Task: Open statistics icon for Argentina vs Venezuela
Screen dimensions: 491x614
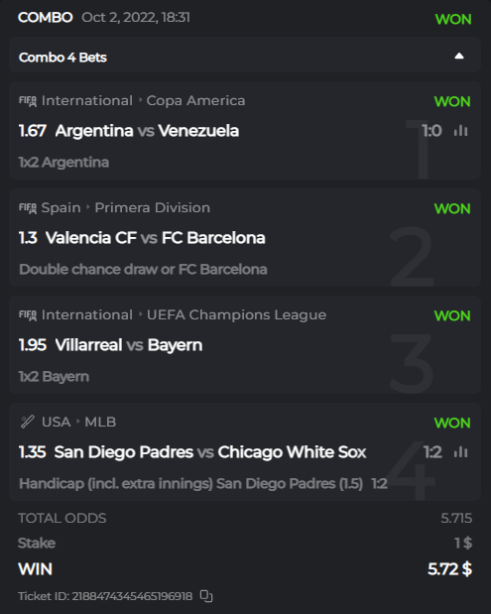Action: pos(461,131)
